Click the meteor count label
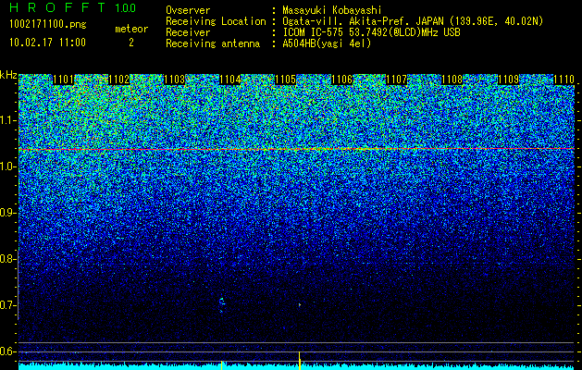This screenshot has height=370, width=582. point(131,29)
